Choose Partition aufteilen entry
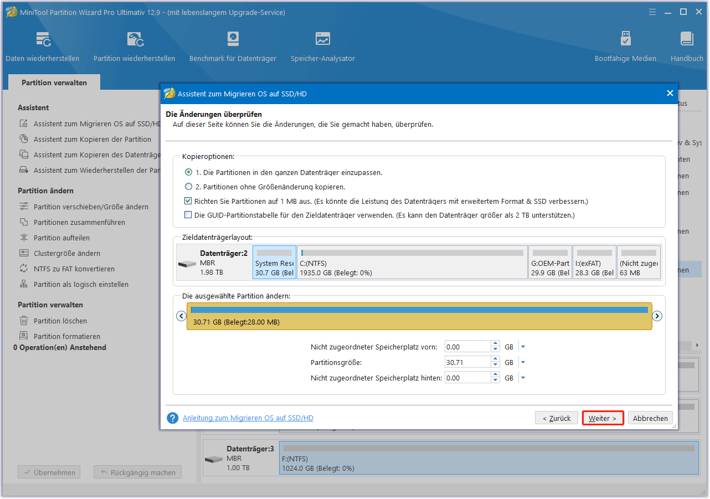This screenshot has width=710, height=499. coord(61,238)
